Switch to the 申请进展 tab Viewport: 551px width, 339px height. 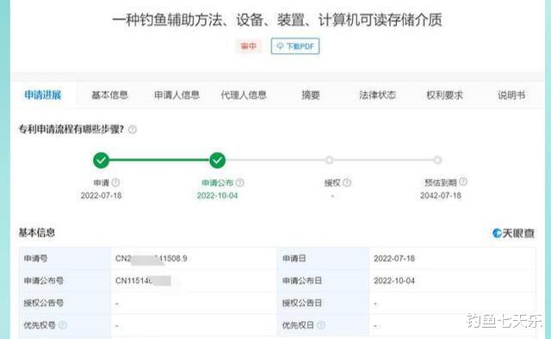point(43,95)
